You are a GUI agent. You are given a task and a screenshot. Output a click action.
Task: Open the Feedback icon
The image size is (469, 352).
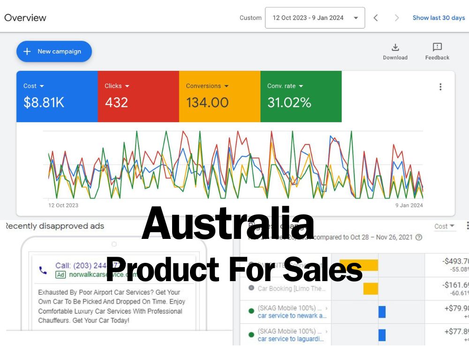click(x=437, y=47)
